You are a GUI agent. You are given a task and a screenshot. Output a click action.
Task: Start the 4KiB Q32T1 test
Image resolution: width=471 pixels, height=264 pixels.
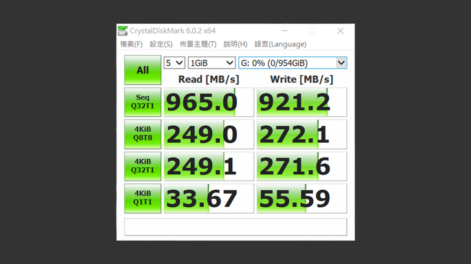coord(143,166)
